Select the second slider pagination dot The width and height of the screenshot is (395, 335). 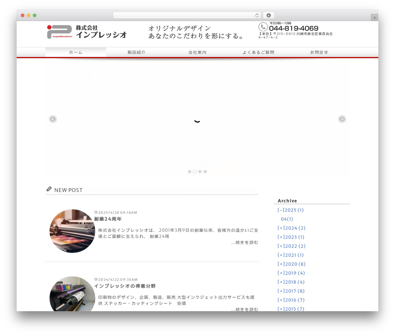click(195, 172)
